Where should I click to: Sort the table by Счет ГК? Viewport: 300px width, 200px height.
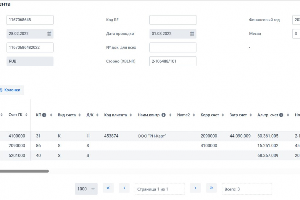click(26, 115)
